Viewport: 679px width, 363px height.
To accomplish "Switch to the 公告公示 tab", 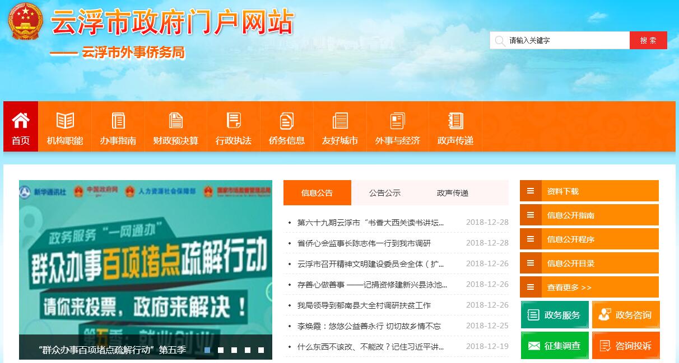I will click(385, 193).
